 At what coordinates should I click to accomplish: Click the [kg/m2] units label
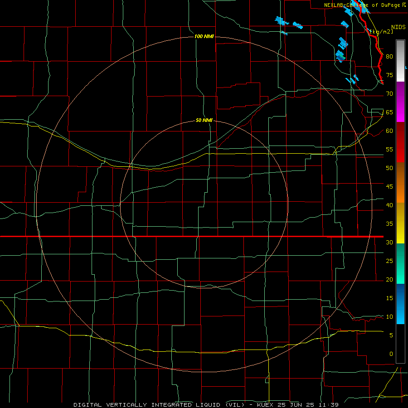point(381,32)
